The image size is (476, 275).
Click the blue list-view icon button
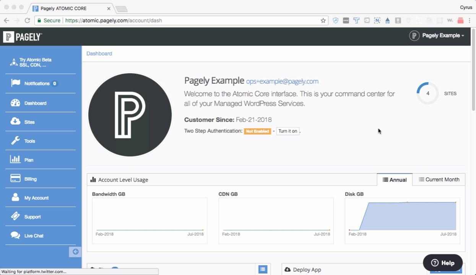263,269
